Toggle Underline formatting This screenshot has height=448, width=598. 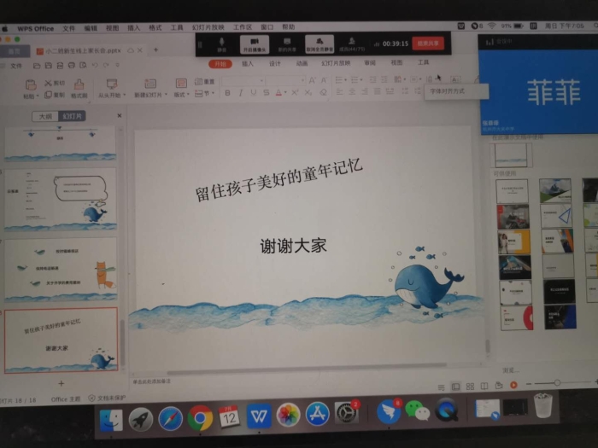click(253, 92)
